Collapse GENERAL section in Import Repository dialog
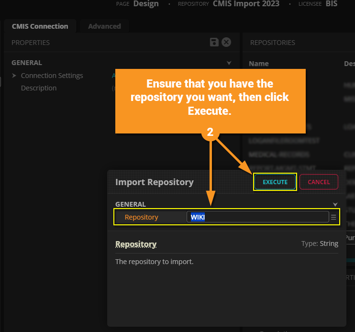The image size is (355, 332). pyautogui.click(x=335, y=204)
